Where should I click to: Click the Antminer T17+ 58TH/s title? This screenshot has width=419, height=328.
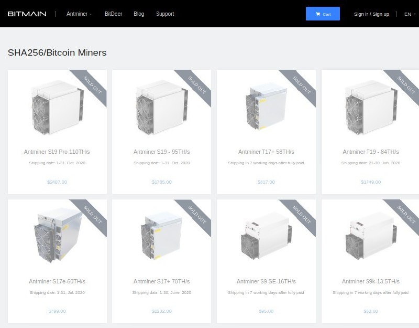[x=266, y=152]
